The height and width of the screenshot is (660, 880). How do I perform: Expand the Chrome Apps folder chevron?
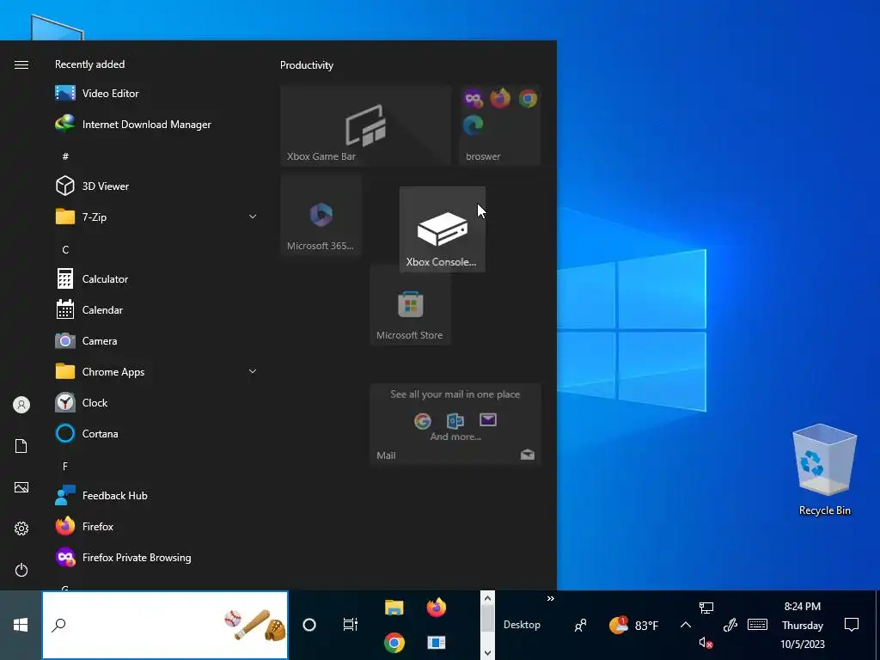click(x=253, y=371)
